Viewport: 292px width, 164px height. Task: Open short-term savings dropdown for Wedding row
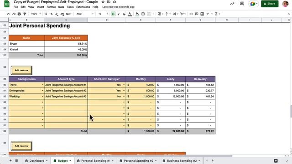pos(124,96)
